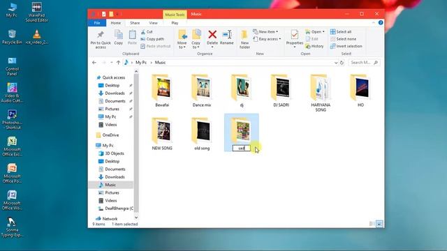Open the File menu tab

pos(97,23)
